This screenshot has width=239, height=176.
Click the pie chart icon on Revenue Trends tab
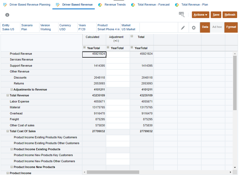(100, 5)
